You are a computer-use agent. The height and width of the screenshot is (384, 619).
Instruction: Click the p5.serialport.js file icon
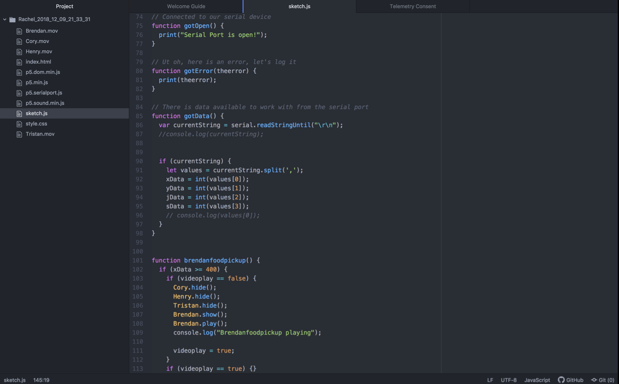click(x=19, y=93)
